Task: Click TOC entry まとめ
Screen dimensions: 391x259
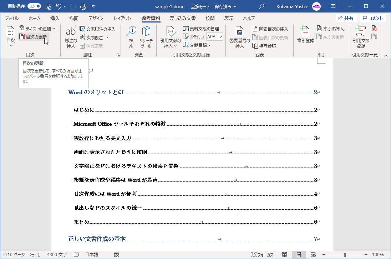Action: (81, 222)
